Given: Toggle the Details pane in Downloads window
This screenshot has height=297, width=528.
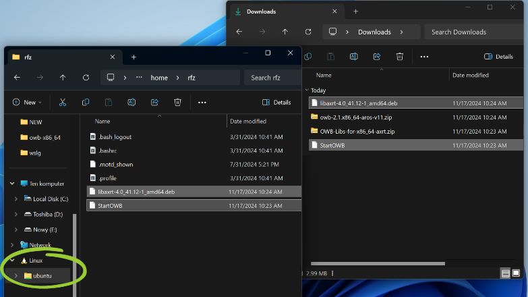Looking at the screenshot, I should (x=499, y=56).
